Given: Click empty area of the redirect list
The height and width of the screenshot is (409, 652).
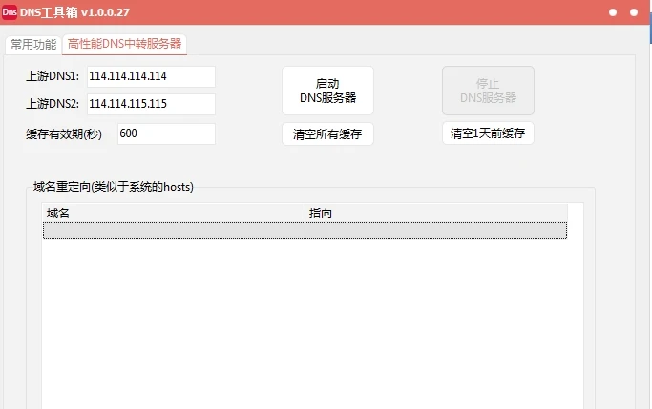Looking at the screenshot, I should pyautogui.click(x=305, y=324).
